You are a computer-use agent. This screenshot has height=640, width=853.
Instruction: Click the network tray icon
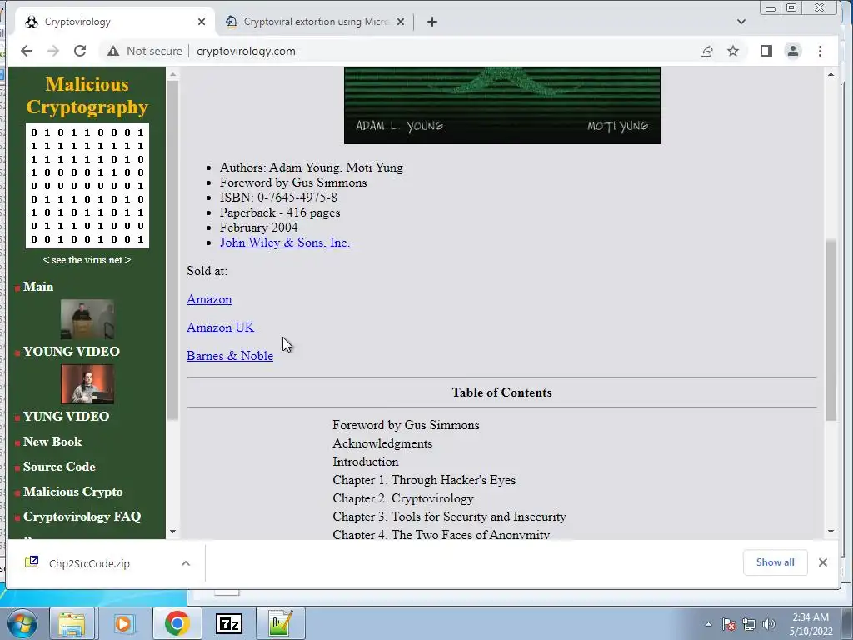click(749, 624)
